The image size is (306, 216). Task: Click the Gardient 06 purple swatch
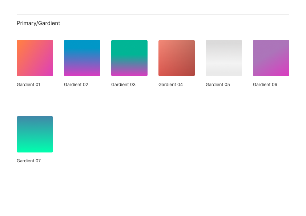tap(271, 58)
